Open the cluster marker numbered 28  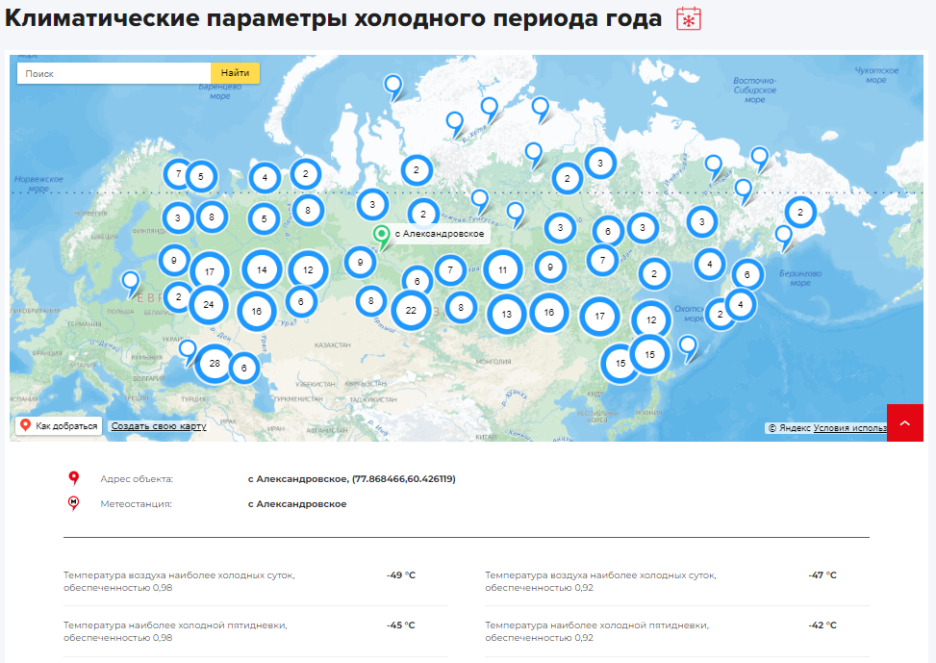214,363
